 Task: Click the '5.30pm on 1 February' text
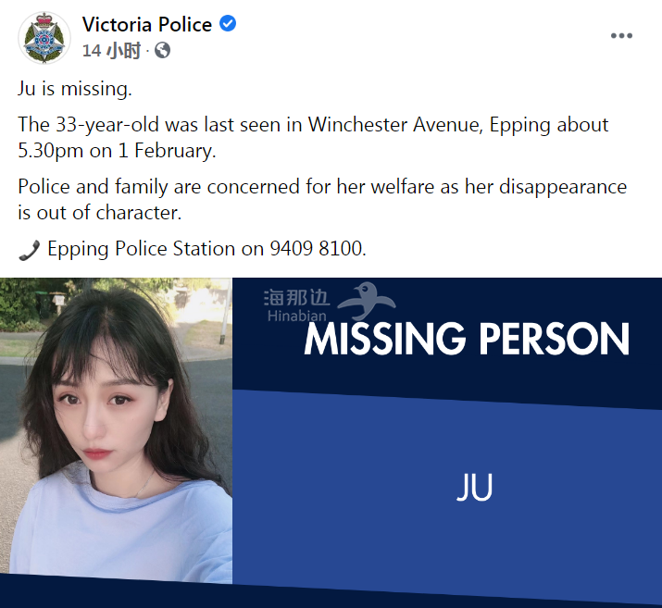pyautogui.click(x=115, y=151)
